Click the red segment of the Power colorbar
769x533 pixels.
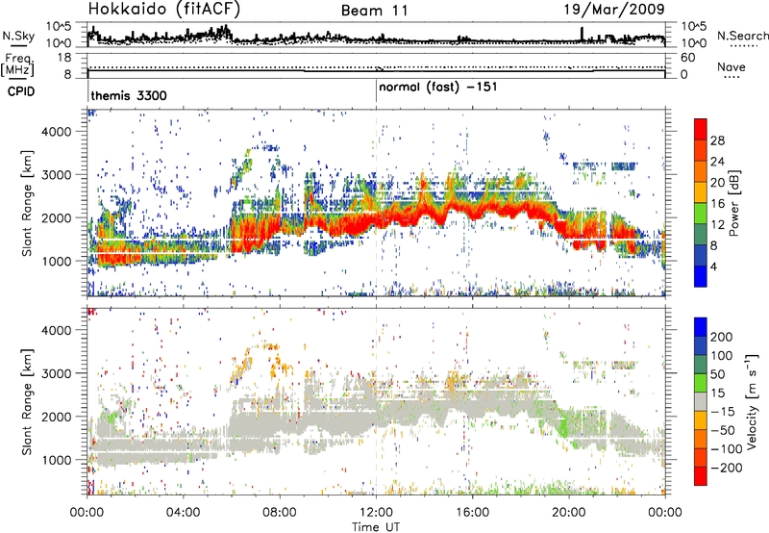701,130
